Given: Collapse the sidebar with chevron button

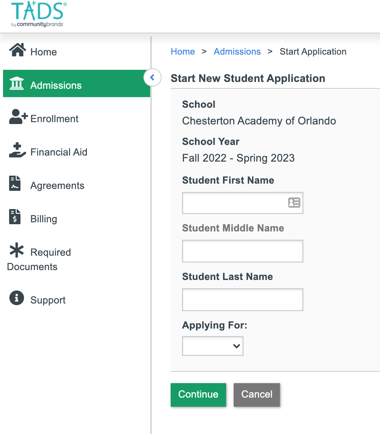Looking at the screenshot, I should [x=152, y=77].
